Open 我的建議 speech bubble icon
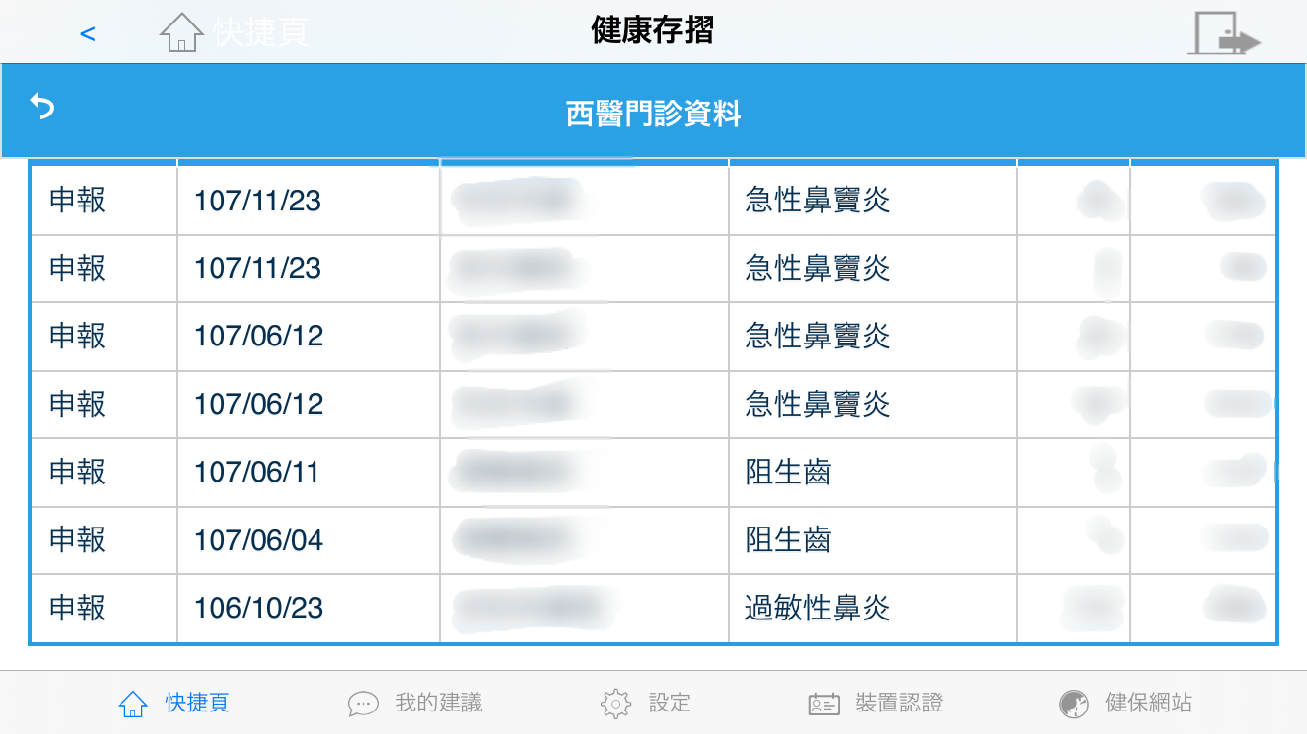Screen dimensions: 1307x734 [x=363, y=704]
